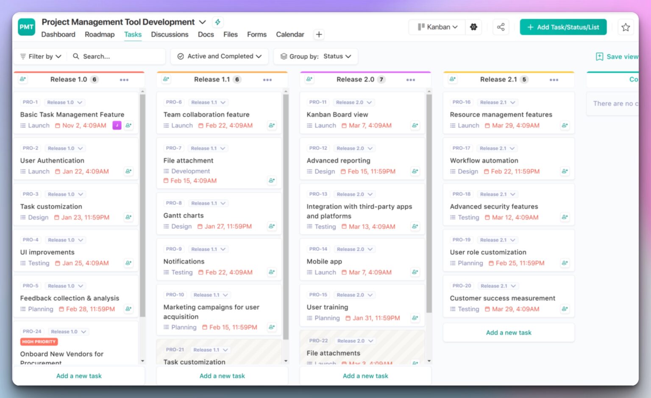Click Add a new task under Release 2.1
This screenshot has height=398, width=651.
pyautogui.click(x=508, y=332)
